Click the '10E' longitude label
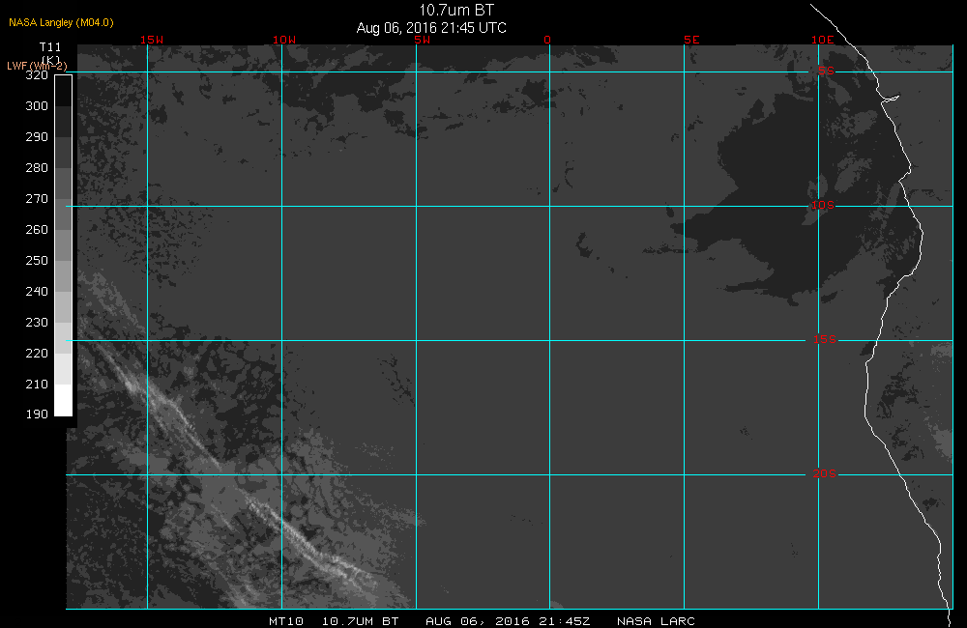967x628 pixels. (x=822, y=40)
